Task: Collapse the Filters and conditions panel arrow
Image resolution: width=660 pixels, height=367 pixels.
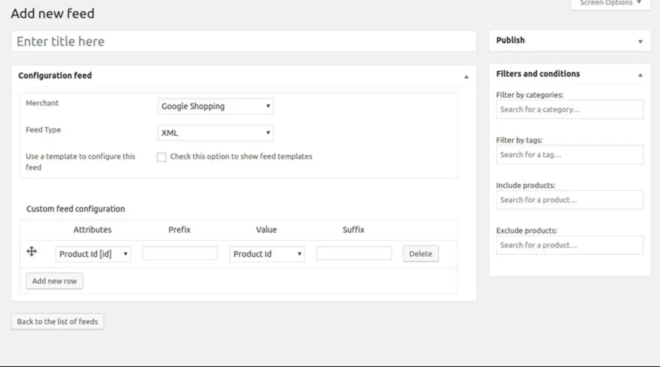Action: point(640,75)
